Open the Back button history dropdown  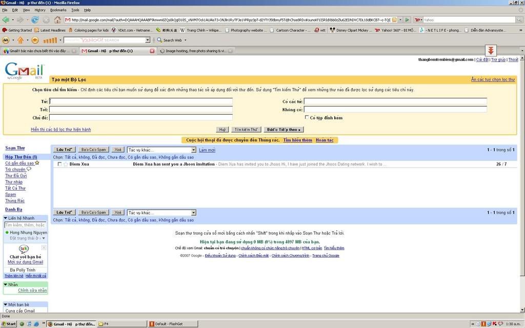13,20
